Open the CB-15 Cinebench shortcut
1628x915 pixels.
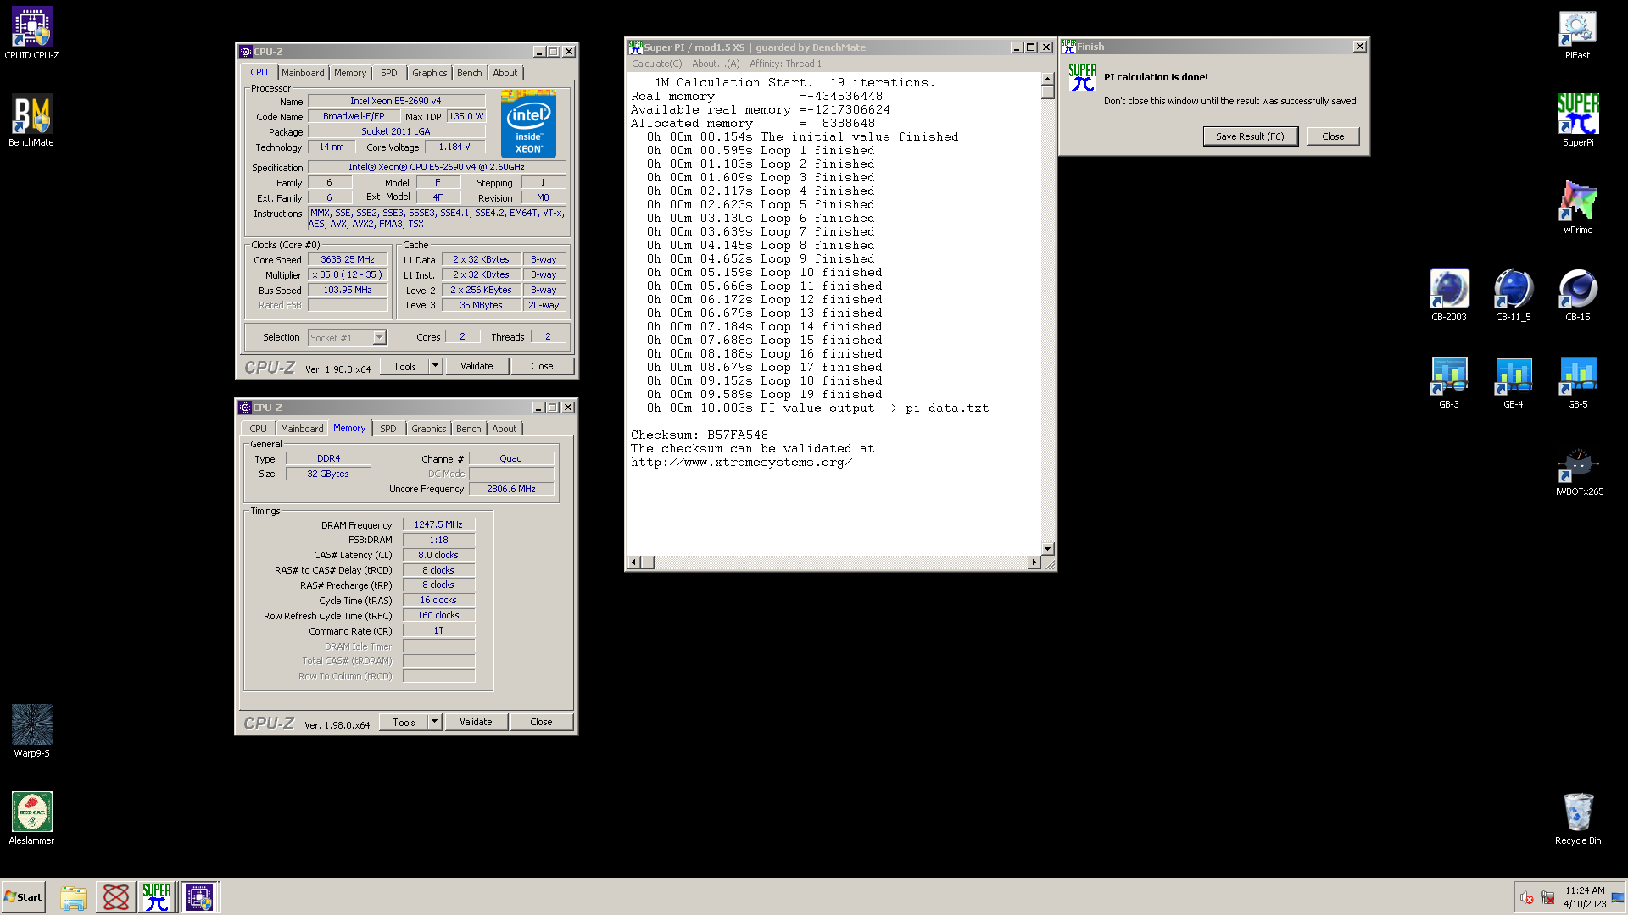(x=1577, y=295)
